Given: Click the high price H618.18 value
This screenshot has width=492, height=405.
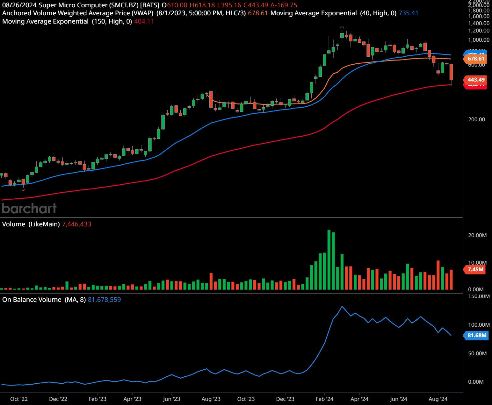Looking at the screenshot, I should point(202,5).
